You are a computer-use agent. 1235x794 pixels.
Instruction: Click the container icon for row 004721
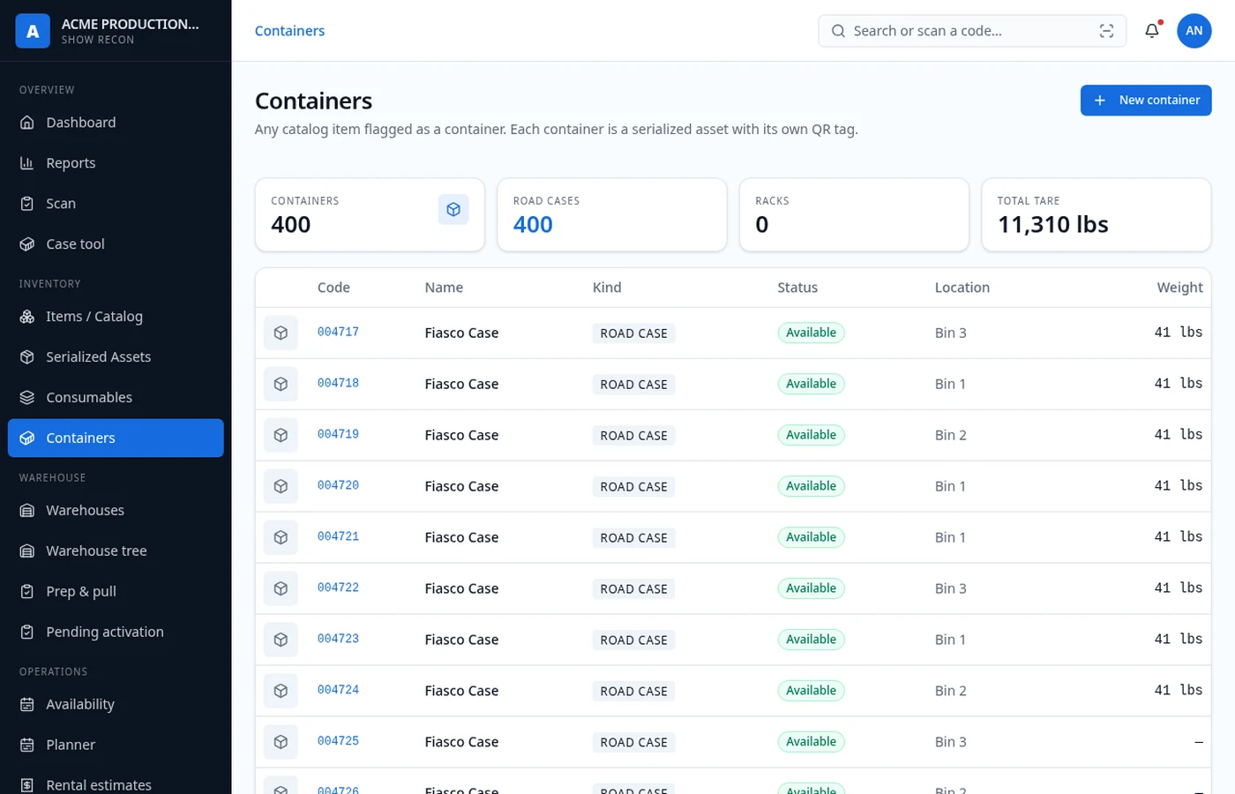[x=281, y=538]
